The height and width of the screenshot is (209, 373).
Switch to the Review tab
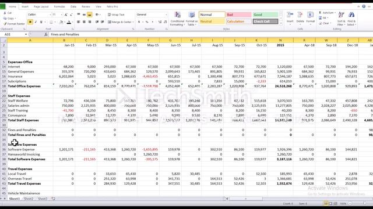(x=86, y=6)
